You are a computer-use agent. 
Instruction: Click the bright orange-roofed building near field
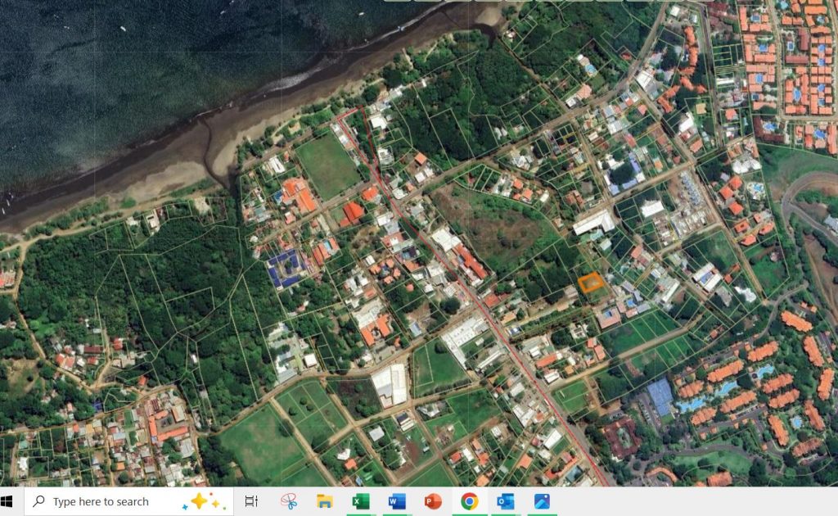pyautogui.click(x=353, y=212)
